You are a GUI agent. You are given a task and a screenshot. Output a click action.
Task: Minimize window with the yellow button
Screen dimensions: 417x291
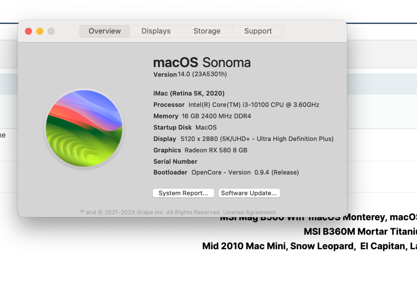pyautogui.click(x=40, y=31)
